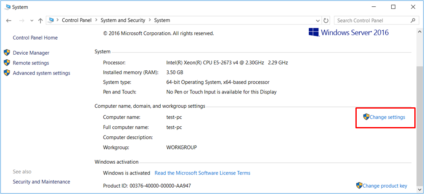Click the Back arrow navigation button
424x194 pixels.
(9, 20)
